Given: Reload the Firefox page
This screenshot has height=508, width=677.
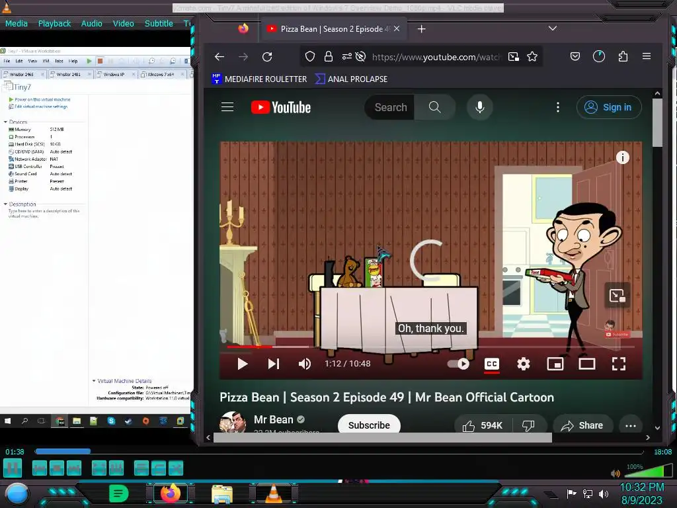Looking at the screenshot, I should (267, 57).
